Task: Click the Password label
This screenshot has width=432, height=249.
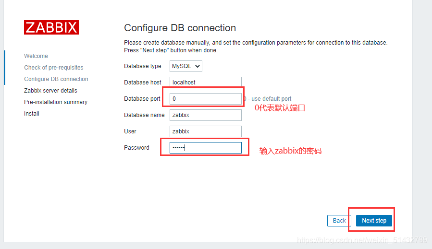Action: (136, 148)
